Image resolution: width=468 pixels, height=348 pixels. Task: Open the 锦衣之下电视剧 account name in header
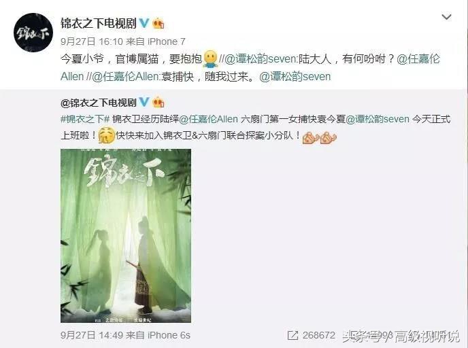[99, 23]
